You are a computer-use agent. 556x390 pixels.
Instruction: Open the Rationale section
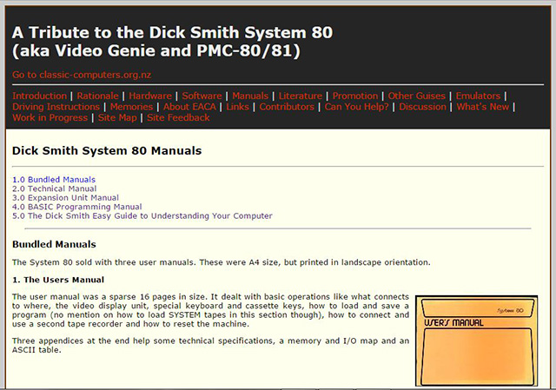[97, 96]
